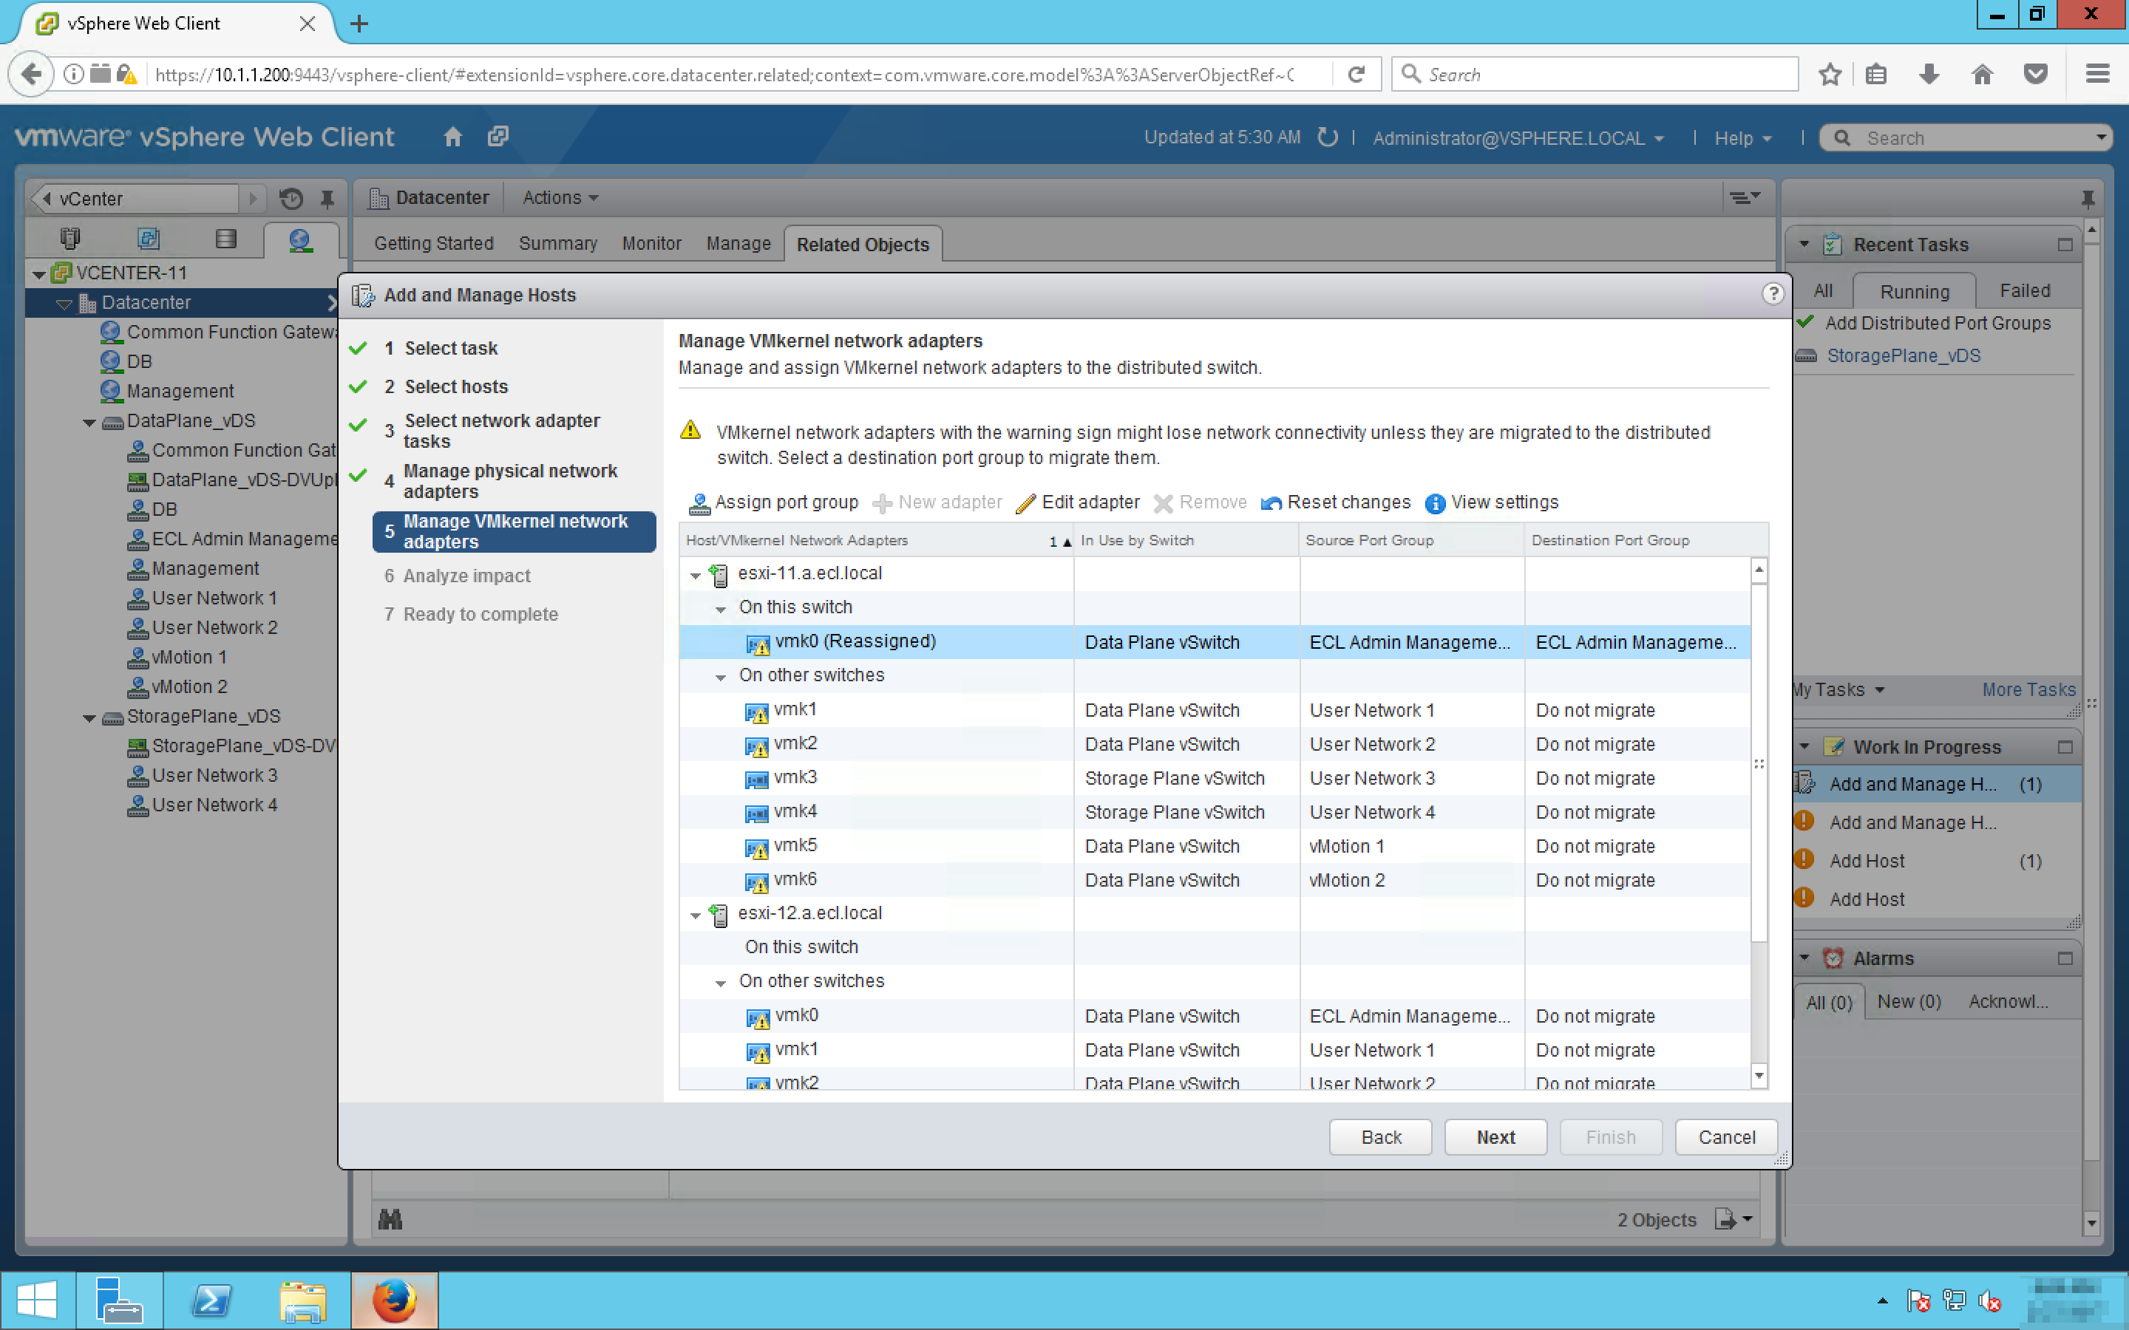Collapse the On other switches group under esxi-11

coord(721,678)
